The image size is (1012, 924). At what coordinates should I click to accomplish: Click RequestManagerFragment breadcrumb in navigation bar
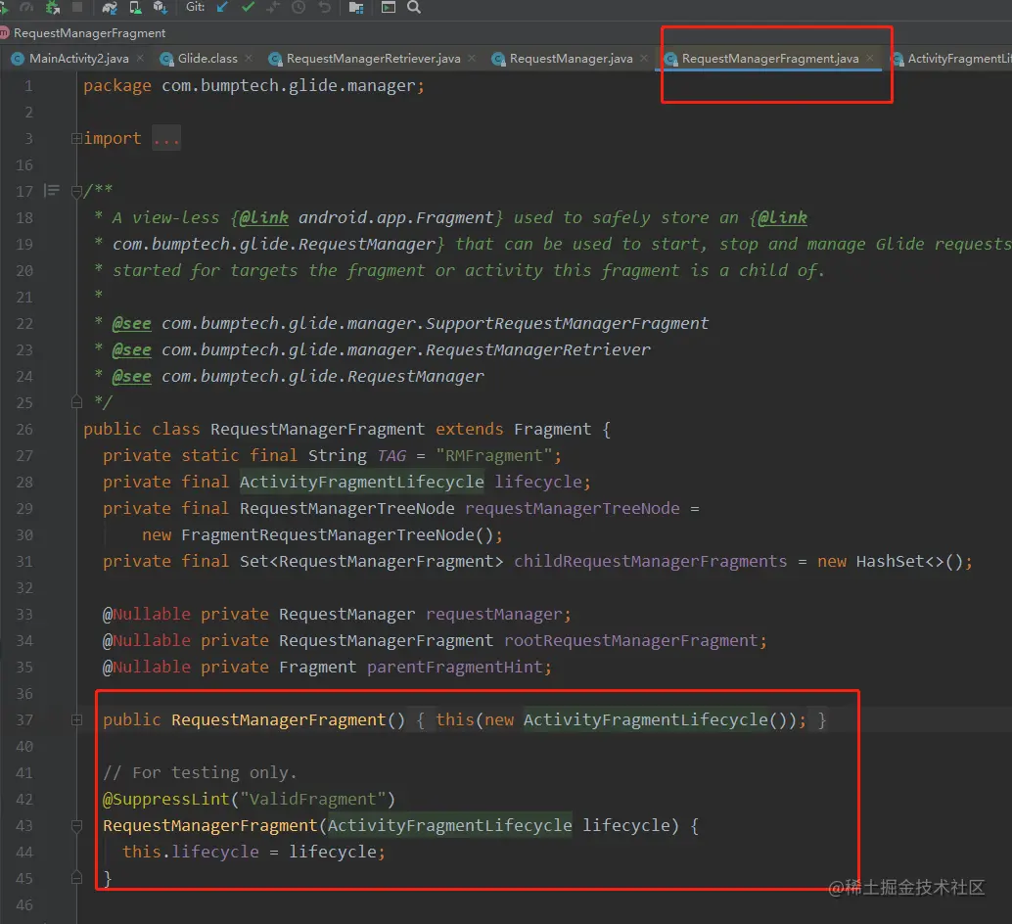tap(89, 33)
